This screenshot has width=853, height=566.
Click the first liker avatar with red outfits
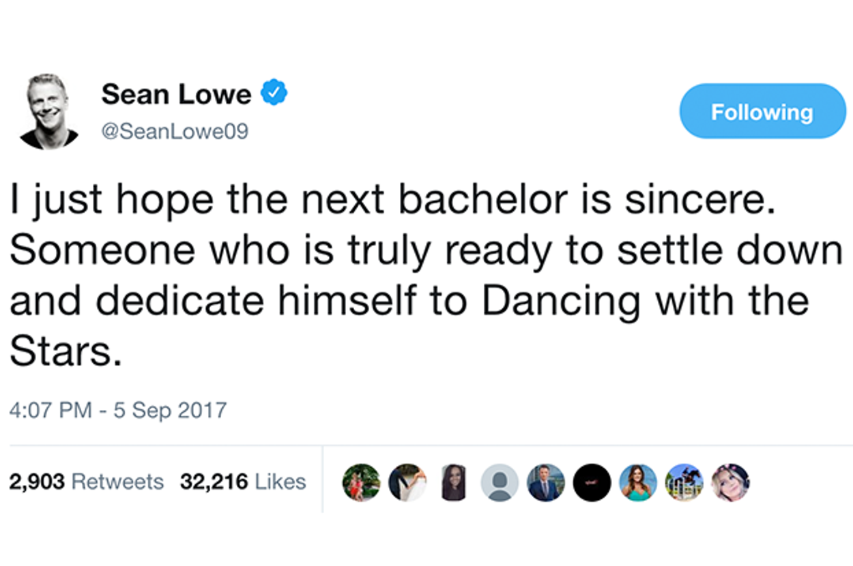point(362,483)
